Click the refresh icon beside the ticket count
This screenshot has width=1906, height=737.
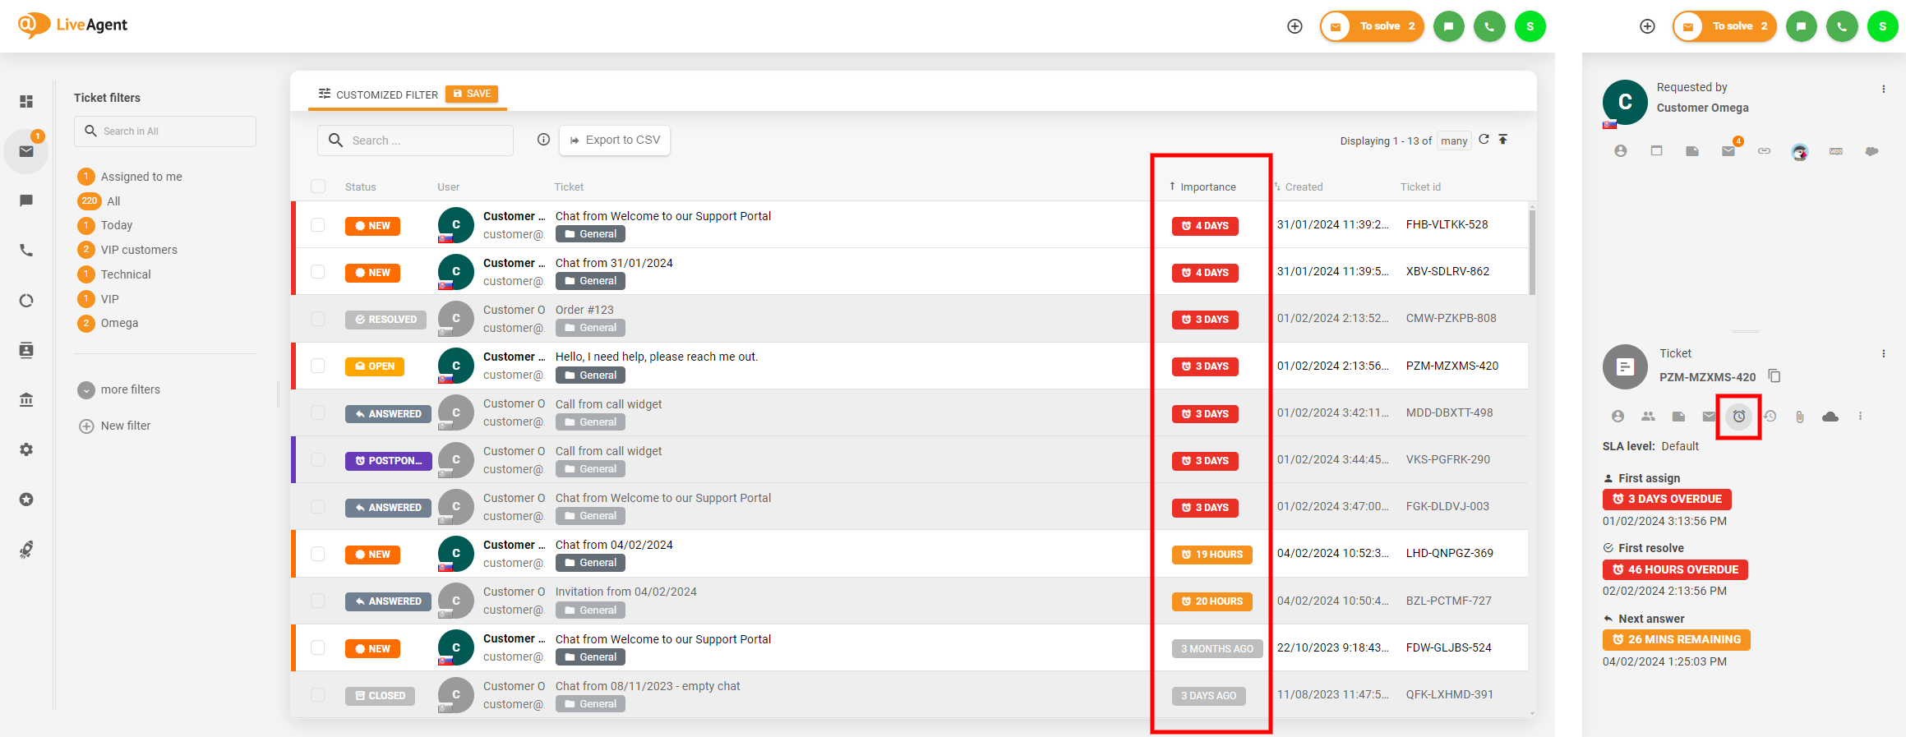click(1484, 140)
